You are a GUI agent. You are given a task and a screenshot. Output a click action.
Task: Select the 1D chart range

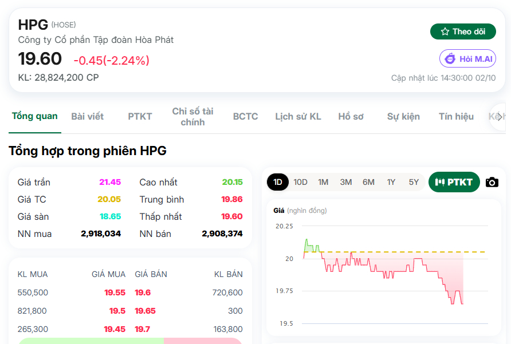pos(278,182)
